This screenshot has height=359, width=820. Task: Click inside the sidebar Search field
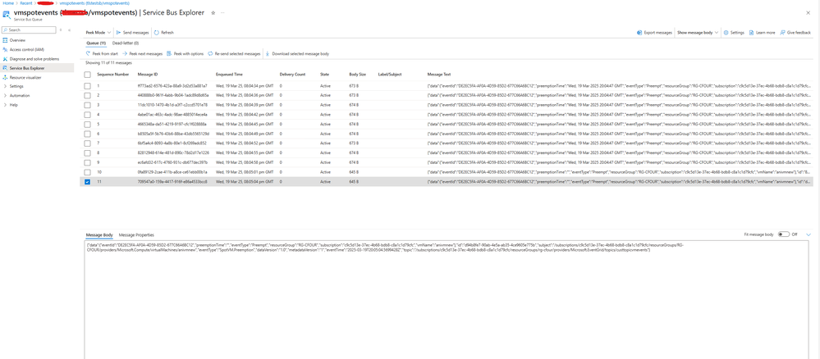[x=30, y=30]
